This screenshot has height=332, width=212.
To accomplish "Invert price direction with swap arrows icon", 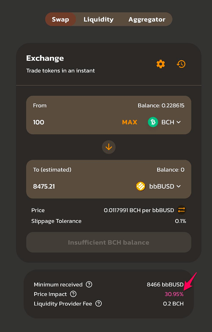I will (182, 210).
